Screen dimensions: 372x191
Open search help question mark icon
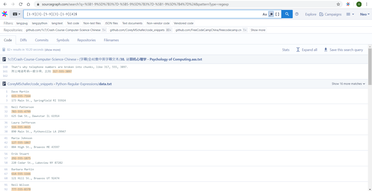297,14
